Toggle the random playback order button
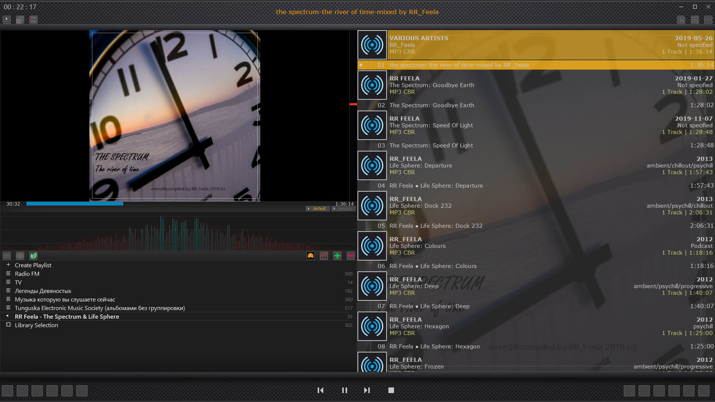Viewport: 715px width, 402px height. tap(343, 209)
